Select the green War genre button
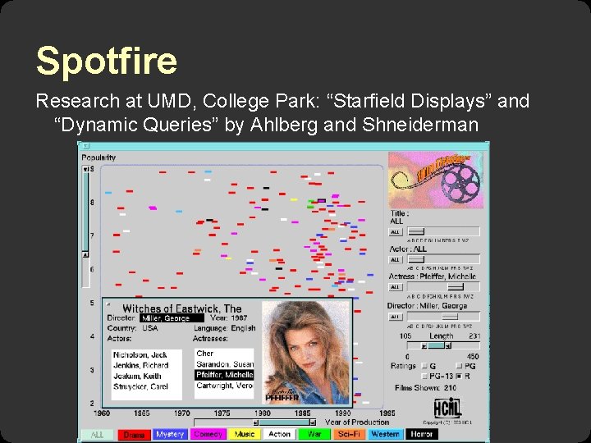The image size is (591, 443). (314, 434)
